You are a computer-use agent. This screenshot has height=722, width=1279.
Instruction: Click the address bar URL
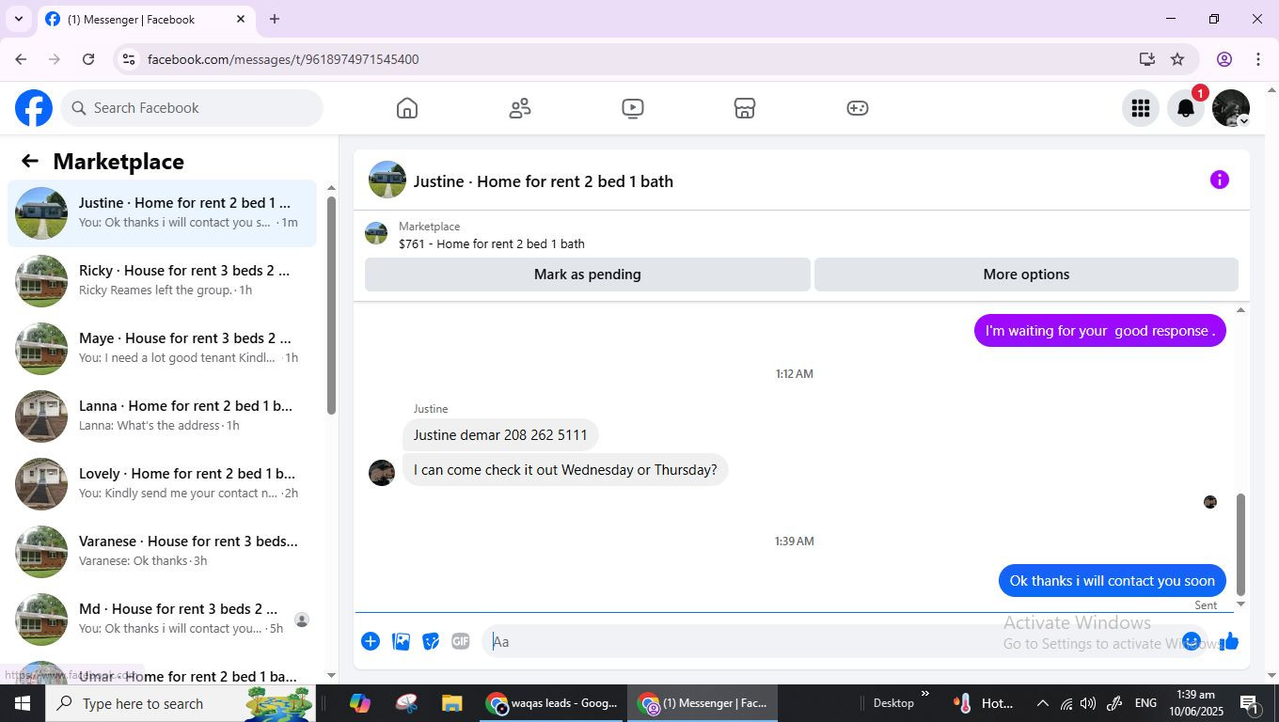[x=283, y=59]
